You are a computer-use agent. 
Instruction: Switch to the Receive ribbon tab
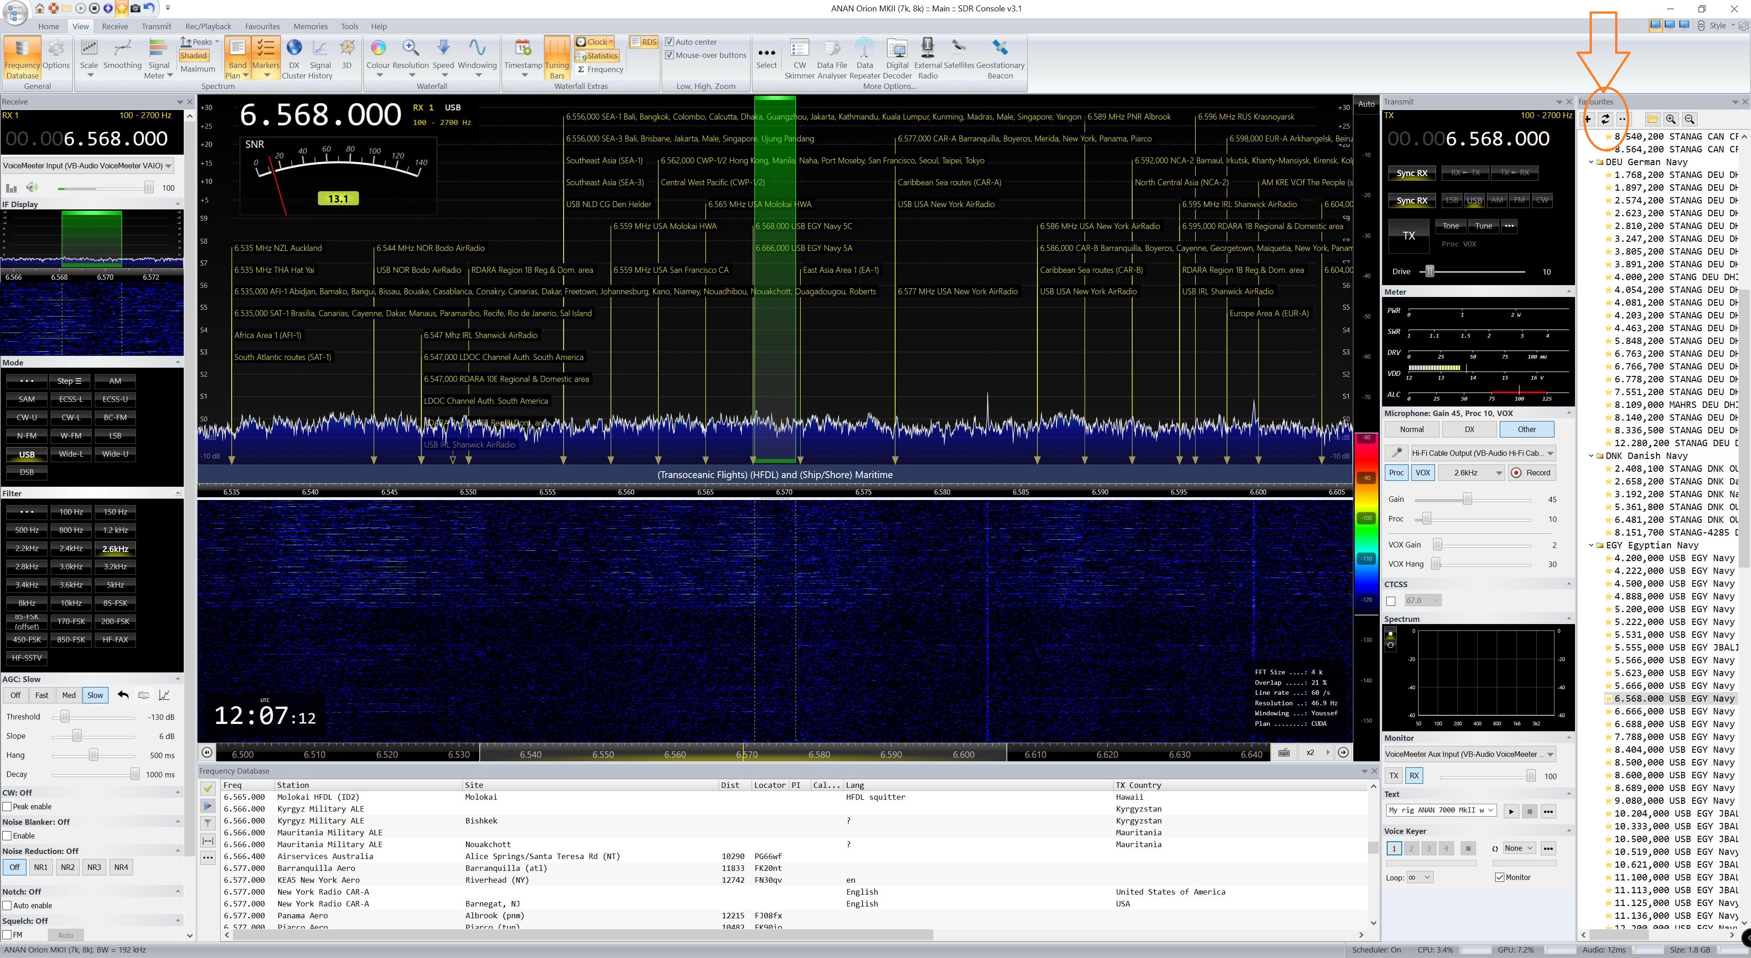[x=115, y=26]
